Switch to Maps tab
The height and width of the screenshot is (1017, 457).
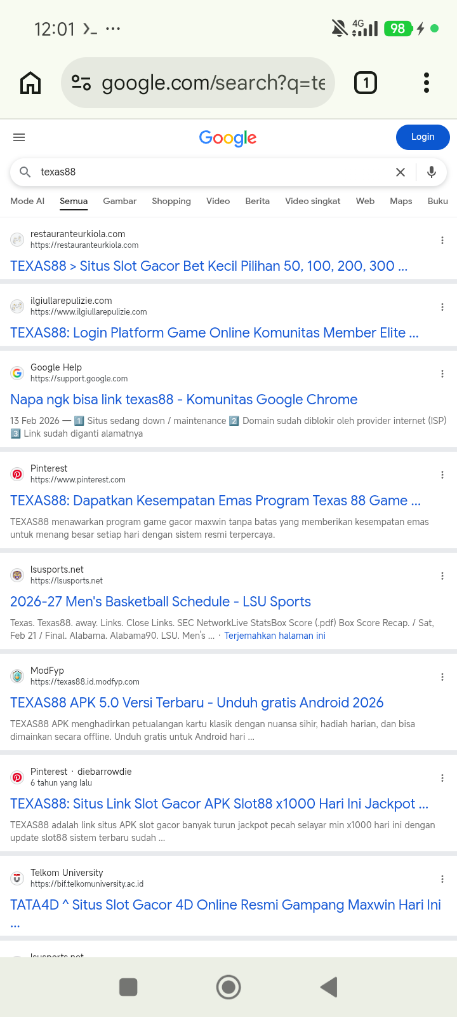401,201
